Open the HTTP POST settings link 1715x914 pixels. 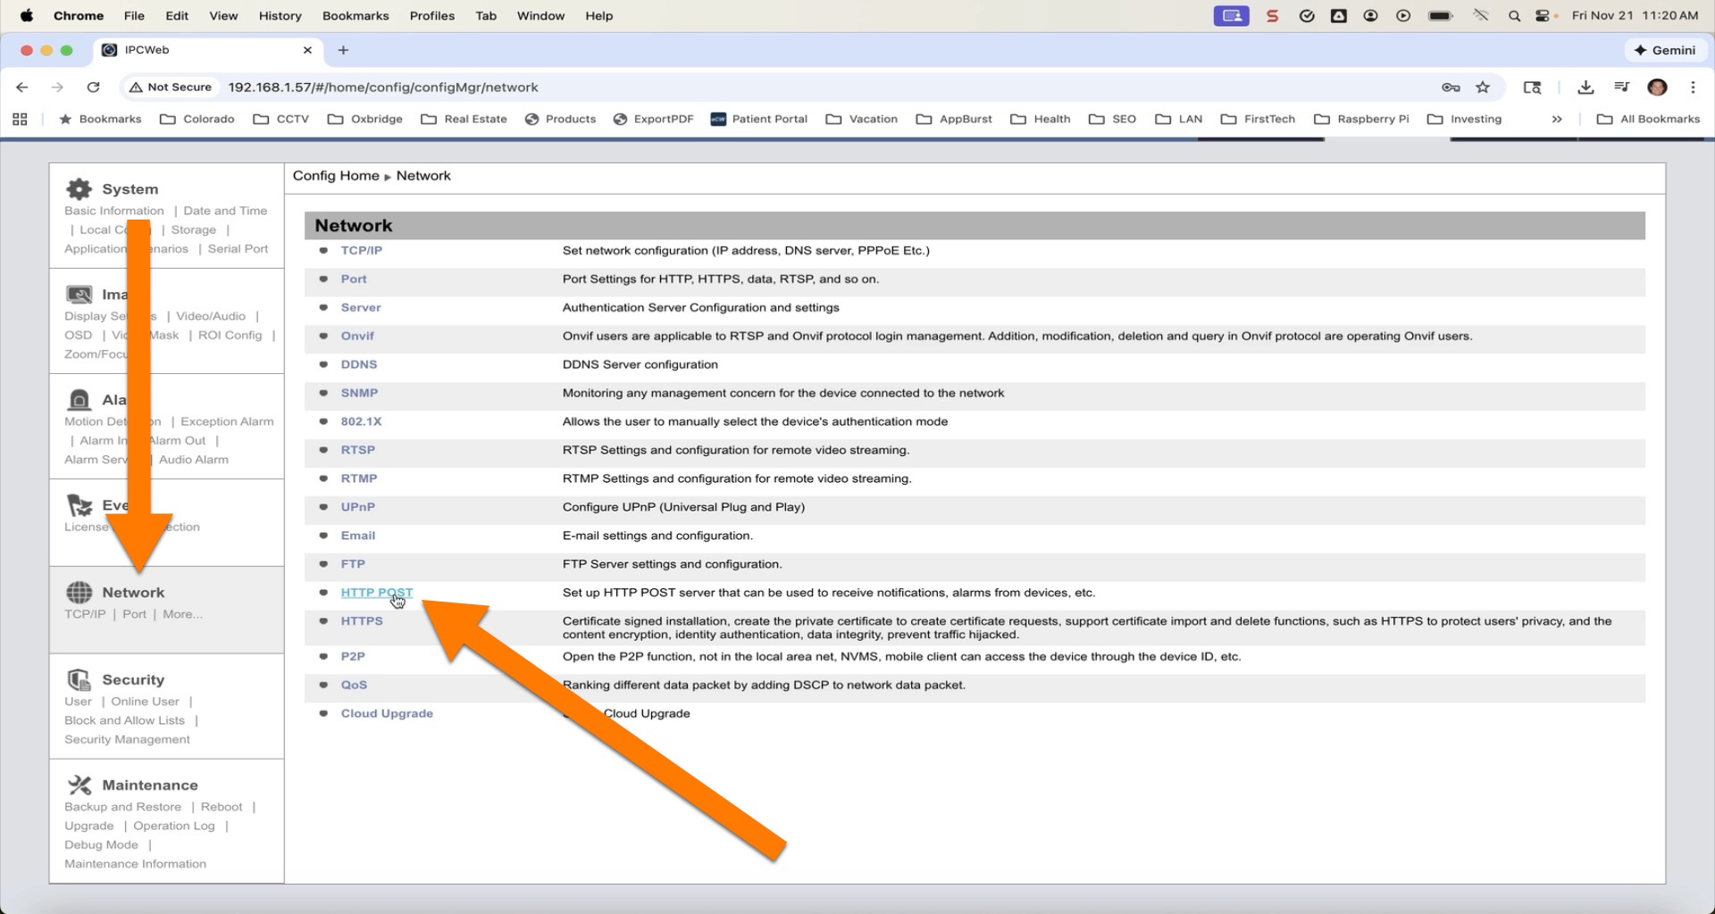pos(376,593)
